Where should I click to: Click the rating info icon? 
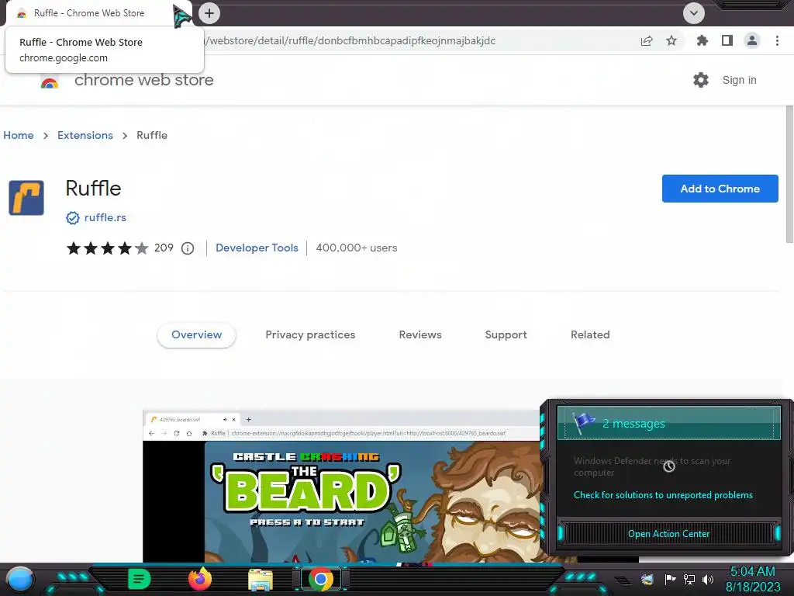[x=188, y=248]
